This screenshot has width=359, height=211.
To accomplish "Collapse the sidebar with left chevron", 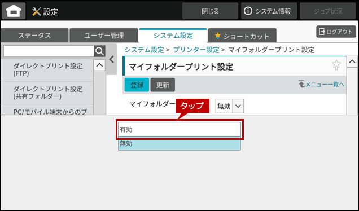I will [x=112, y=59].
